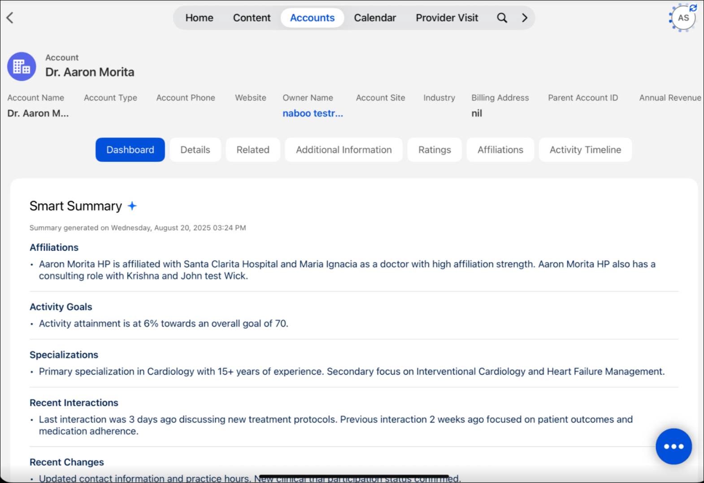Click the Account Name value Dr. Aaron M...

(x=38, y=113)
